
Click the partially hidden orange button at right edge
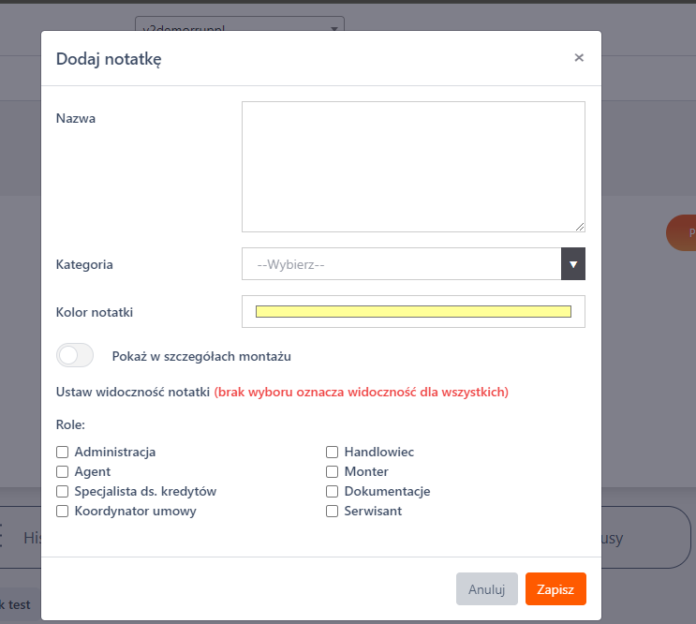pyautogui.click(x=684, y=232)
